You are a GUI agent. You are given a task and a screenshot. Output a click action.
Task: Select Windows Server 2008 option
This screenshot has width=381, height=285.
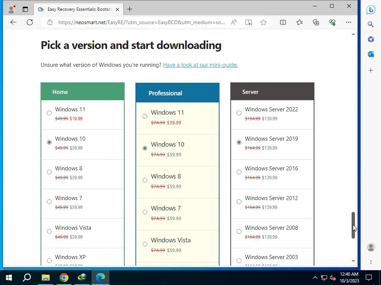click(x=239, y=232)
